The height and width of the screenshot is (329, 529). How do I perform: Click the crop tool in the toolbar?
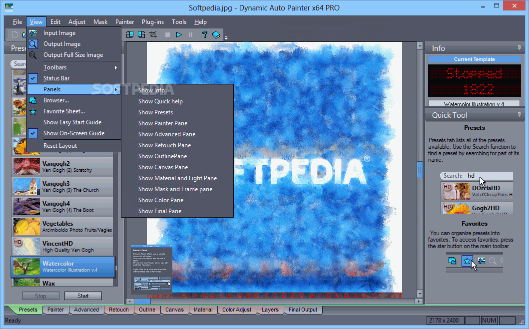(x=153, y=34)
